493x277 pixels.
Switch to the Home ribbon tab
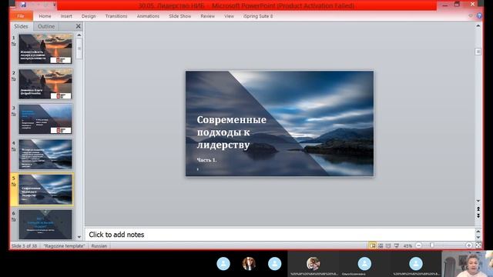tap(45, 16)
